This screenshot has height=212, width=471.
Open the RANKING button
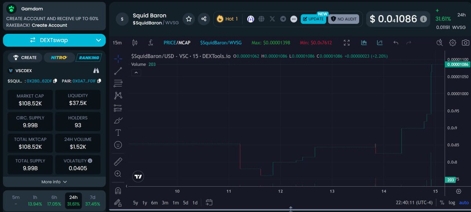point(89,58)
